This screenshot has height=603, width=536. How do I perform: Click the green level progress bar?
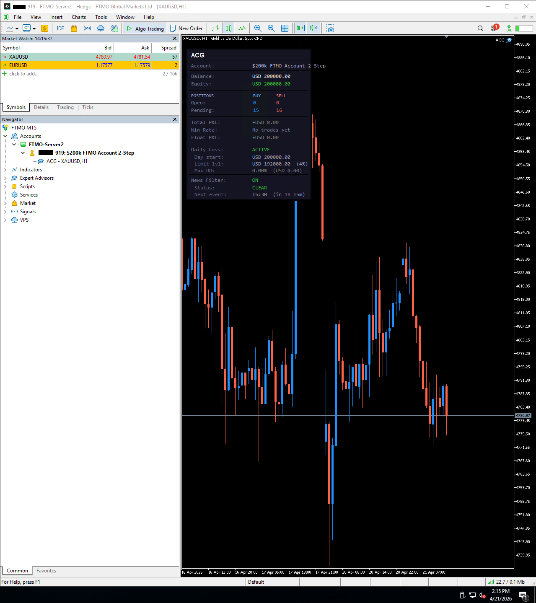[x=524, y=28]
